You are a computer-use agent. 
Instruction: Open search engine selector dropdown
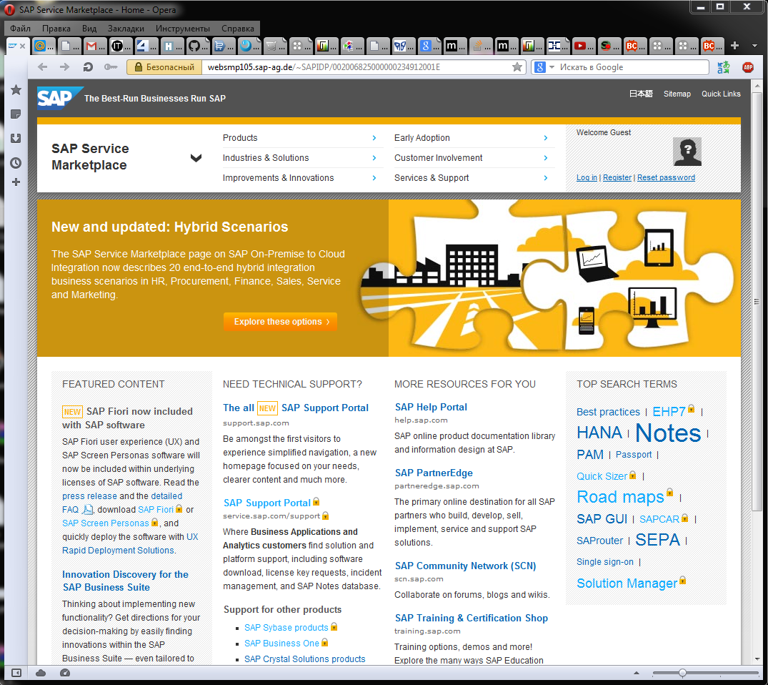(x=552, y=67)
